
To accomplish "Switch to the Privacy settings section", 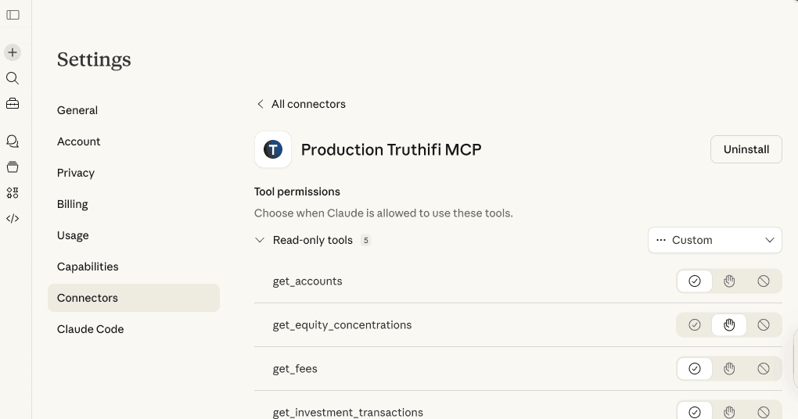I will tap(76, 173).
